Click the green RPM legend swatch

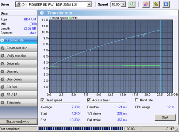tap(70, 18)
